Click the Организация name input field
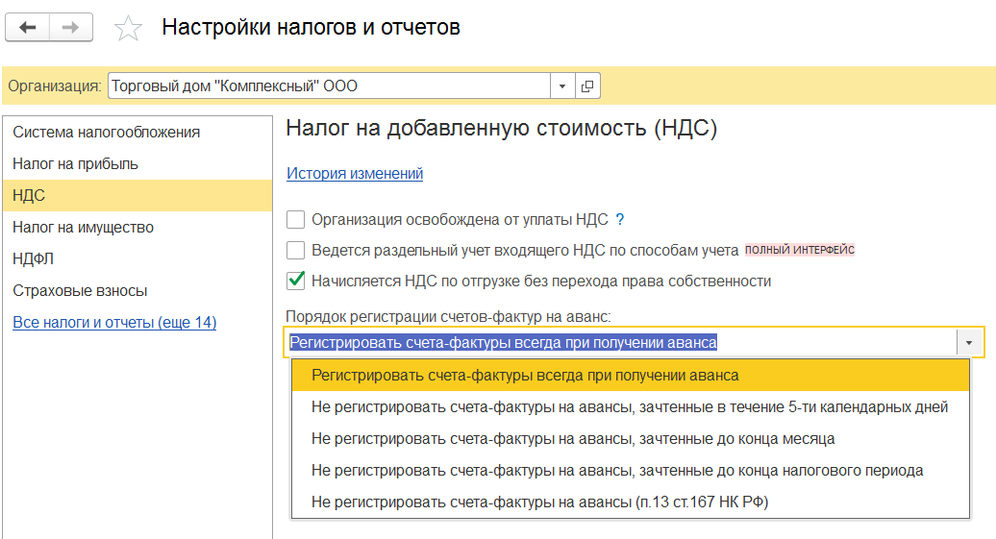This screenshot has height=539, width=996. (x=328, y=86)
